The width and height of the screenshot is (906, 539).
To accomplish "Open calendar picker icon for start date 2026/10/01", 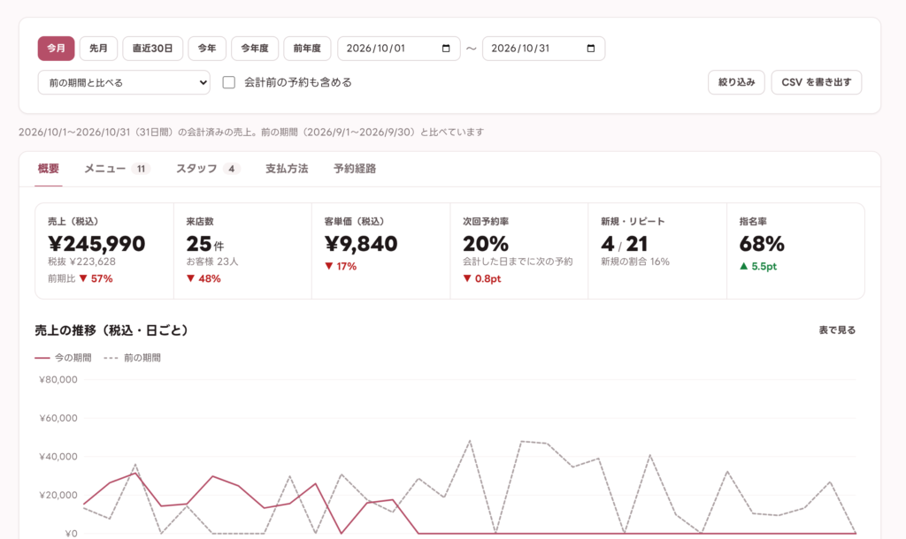I will (x=446, y=49).
